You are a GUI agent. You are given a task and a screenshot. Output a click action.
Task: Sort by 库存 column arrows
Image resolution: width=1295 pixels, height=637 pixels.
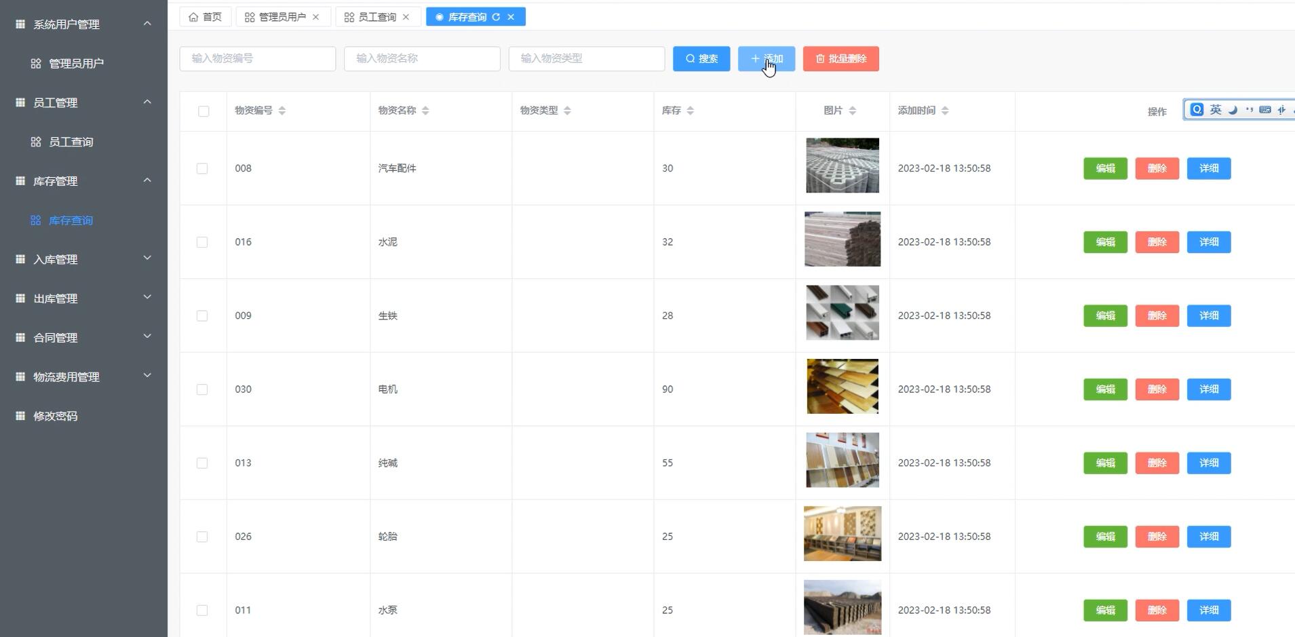click(x=690, y=111)
